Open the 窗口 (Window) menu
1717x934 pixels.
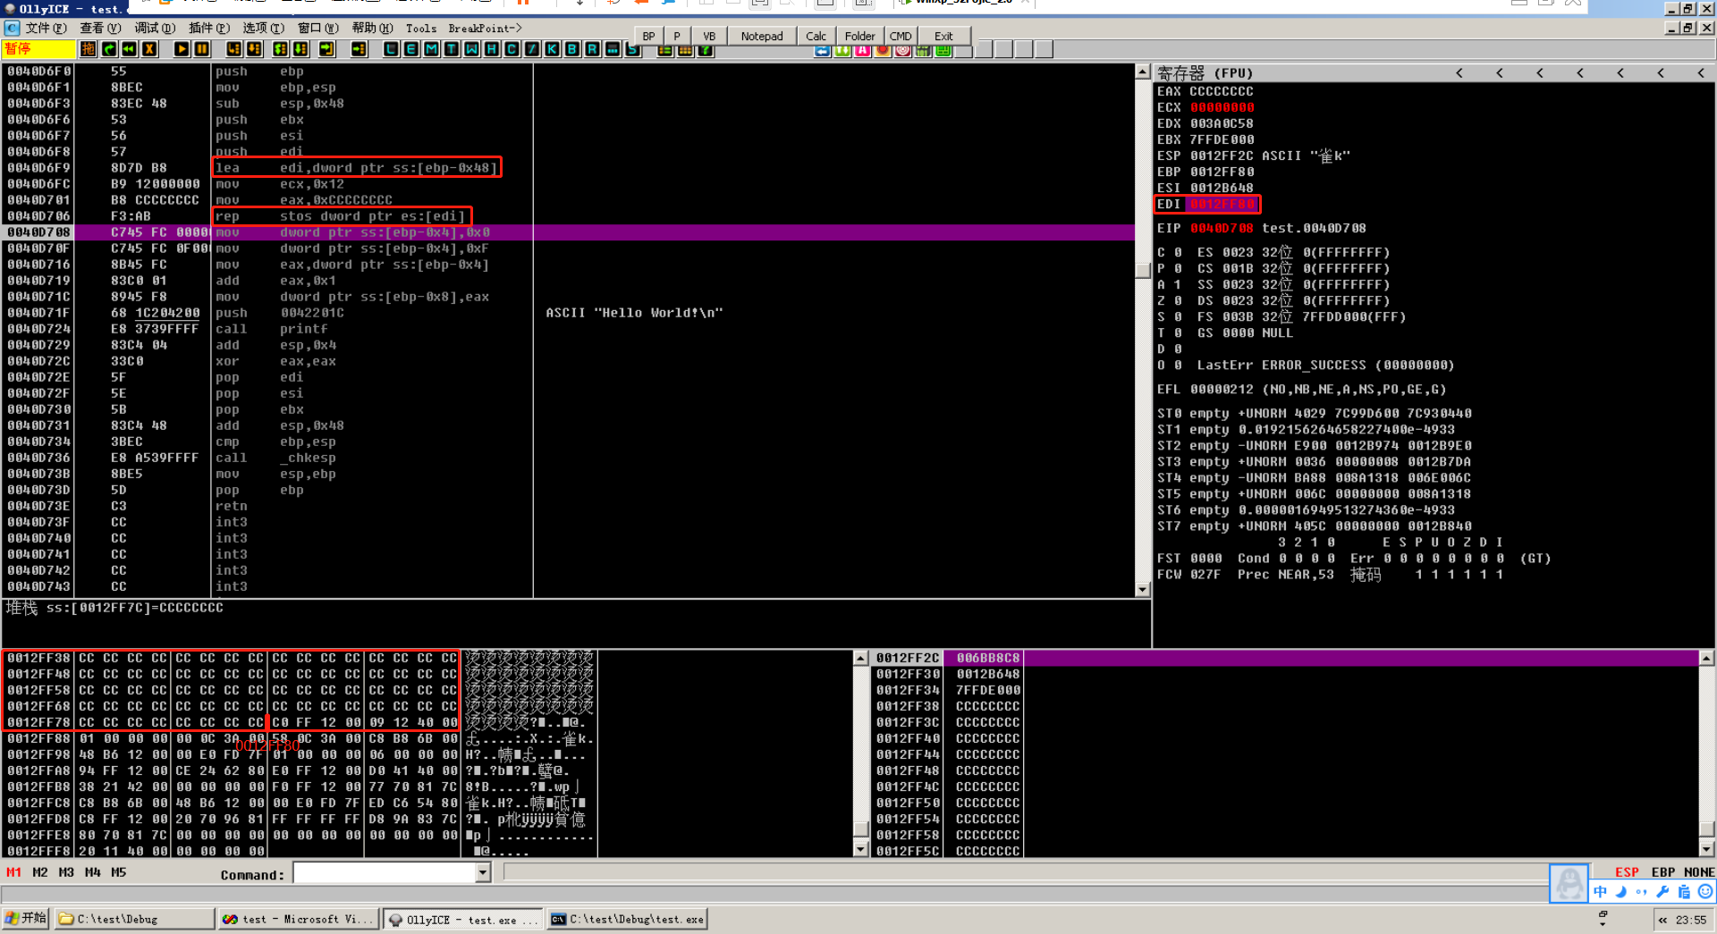pos(318,28)
